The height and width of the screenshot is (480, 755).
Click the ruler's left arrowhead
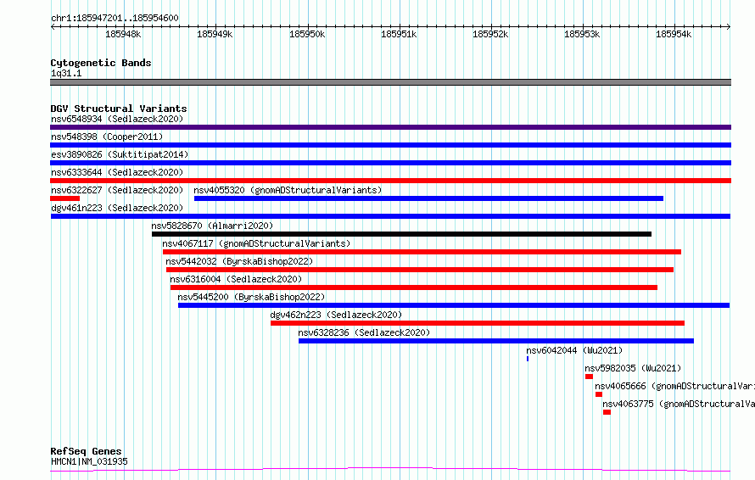coord(53,26)
